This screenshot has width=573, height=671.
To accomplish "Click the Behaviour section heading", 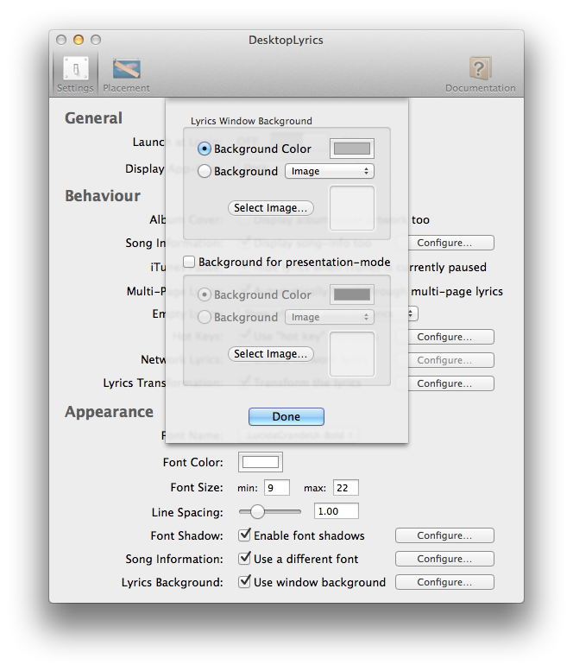I will click(103, 195).
